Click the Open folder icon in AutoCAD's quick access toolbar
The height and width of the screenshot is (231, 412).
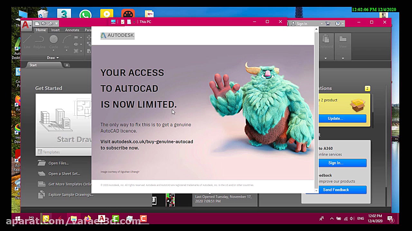coord(44,23)
